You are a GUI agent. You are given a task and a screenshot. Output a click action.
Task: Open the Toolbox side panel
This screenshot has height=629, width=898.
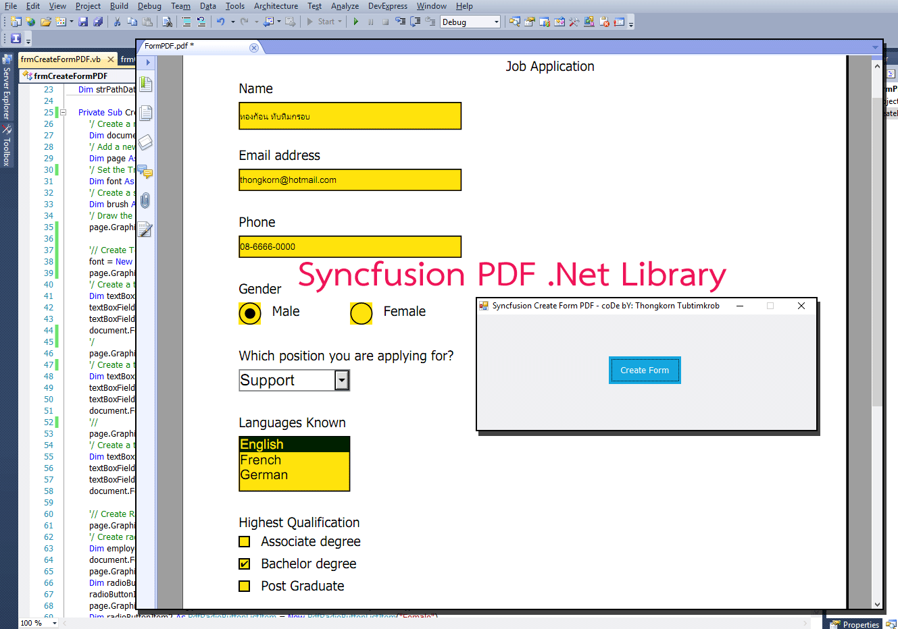[7, 145]
